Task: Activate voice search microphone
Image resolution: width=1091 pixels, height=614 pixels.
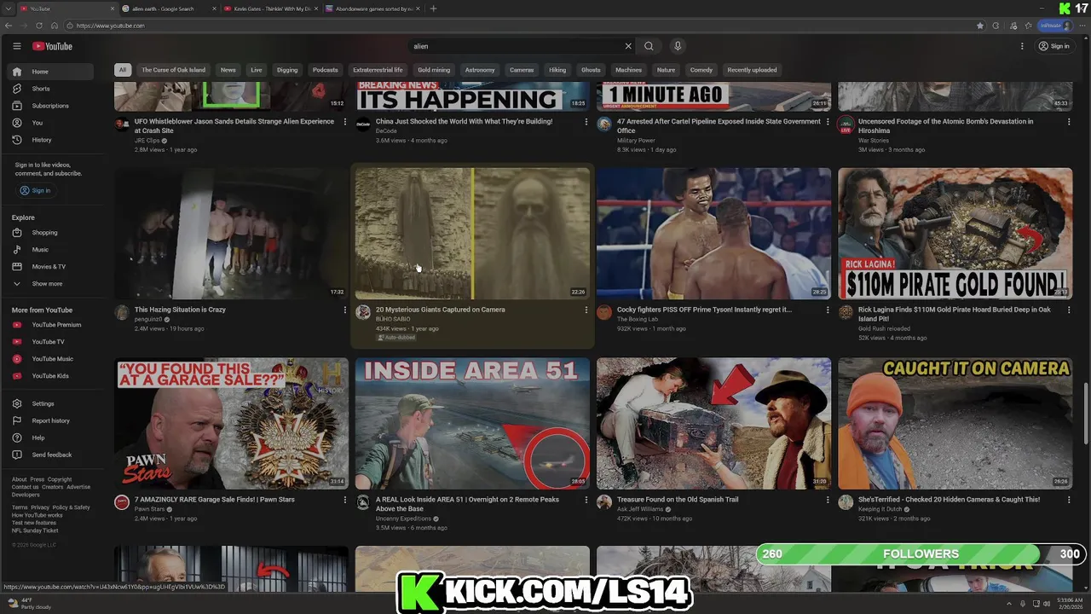Action: click(678, 46)
